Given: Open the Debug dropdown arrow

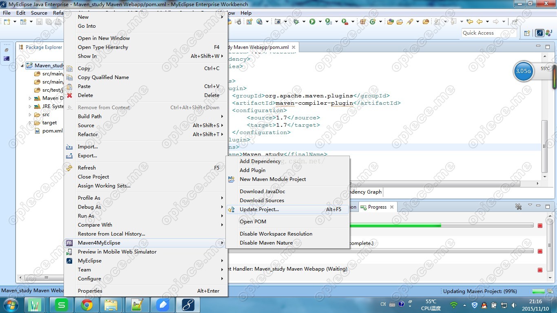Looking at the screenshot, I should [304, 22].
